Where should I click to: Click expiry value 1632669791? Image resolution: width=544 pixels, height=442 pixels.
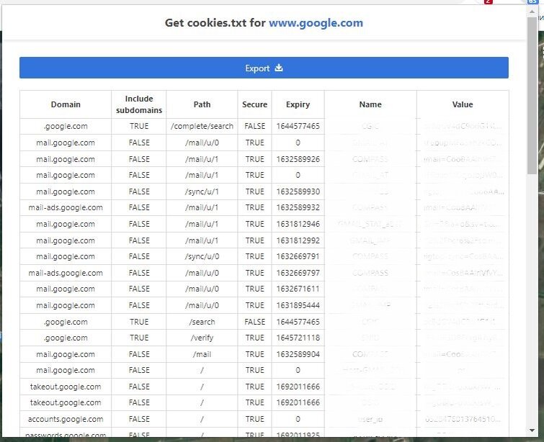coord(298,256)
